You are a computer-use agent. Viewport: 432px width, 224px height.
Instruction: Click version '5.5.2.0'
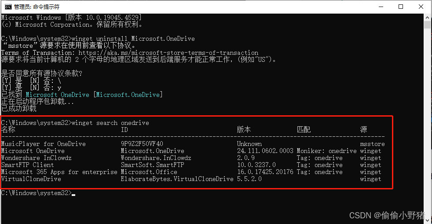point(249,179)
